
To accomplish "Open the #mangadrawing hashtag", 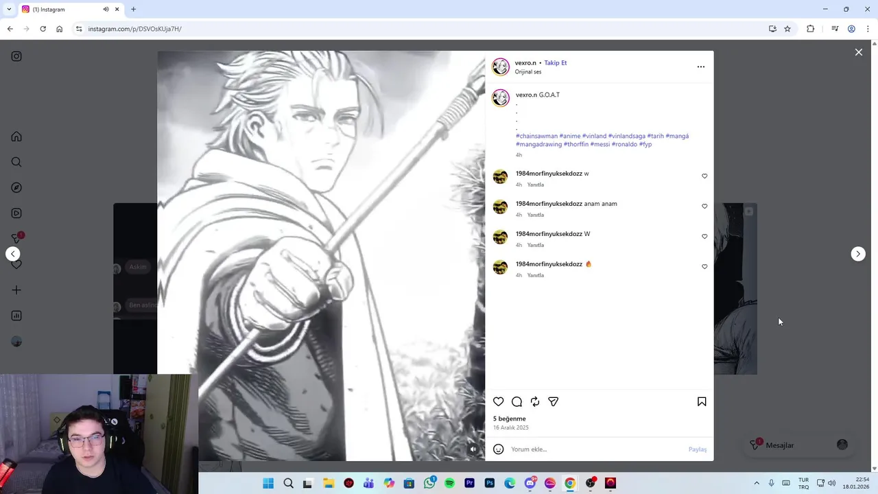I will tap(538, 144).
